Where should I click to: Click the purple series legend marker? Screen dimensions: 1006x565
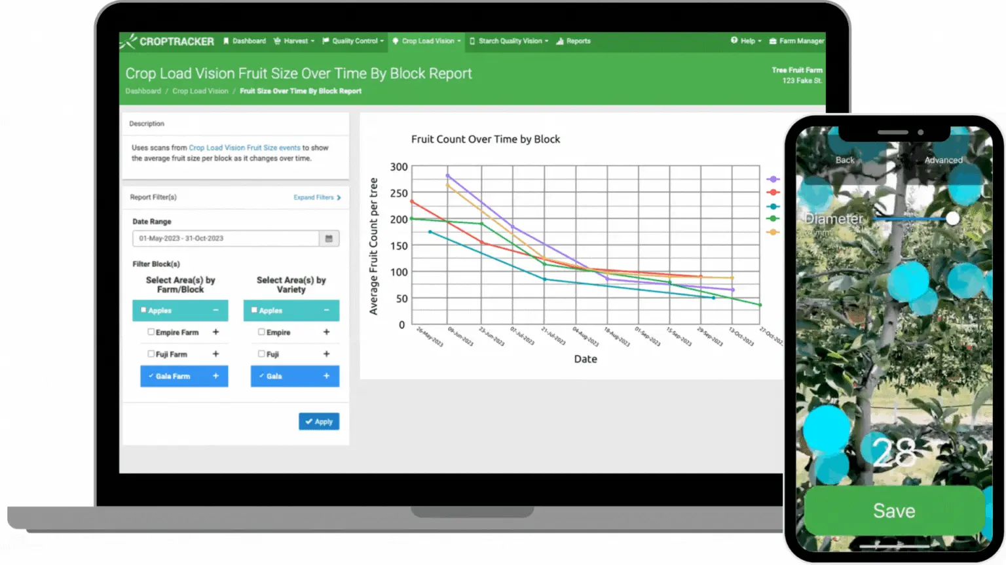coord(773,179)
